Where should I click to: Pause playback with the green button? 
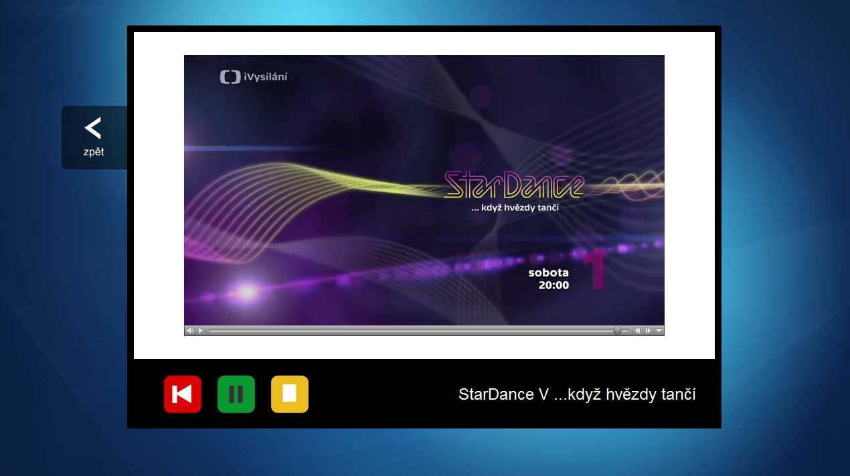pos(236,394)
